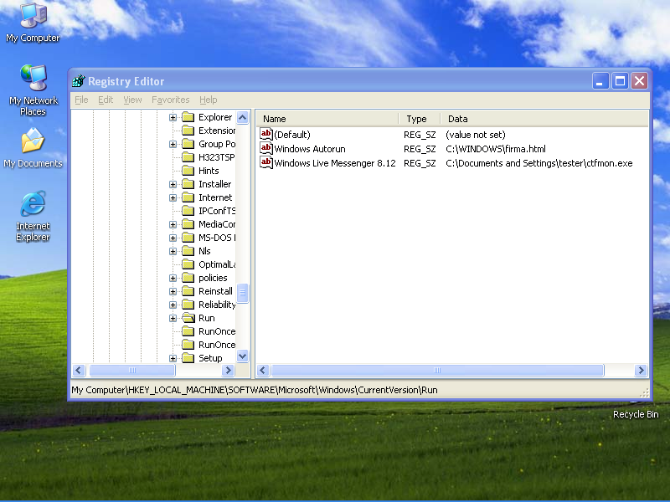The height and width of the screenshot is (502, 670).
Task: Expand the policies registry key
Action: click(173, 279)
